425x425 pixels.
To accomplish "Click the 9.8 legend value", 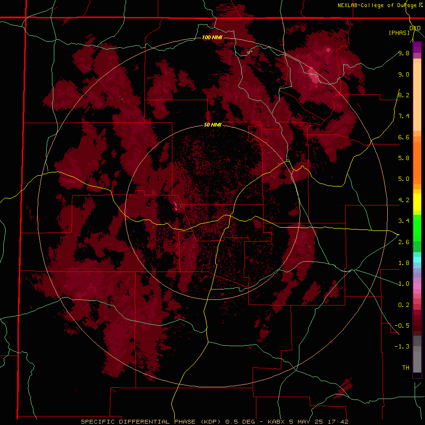I will click(x=404, y=53).
